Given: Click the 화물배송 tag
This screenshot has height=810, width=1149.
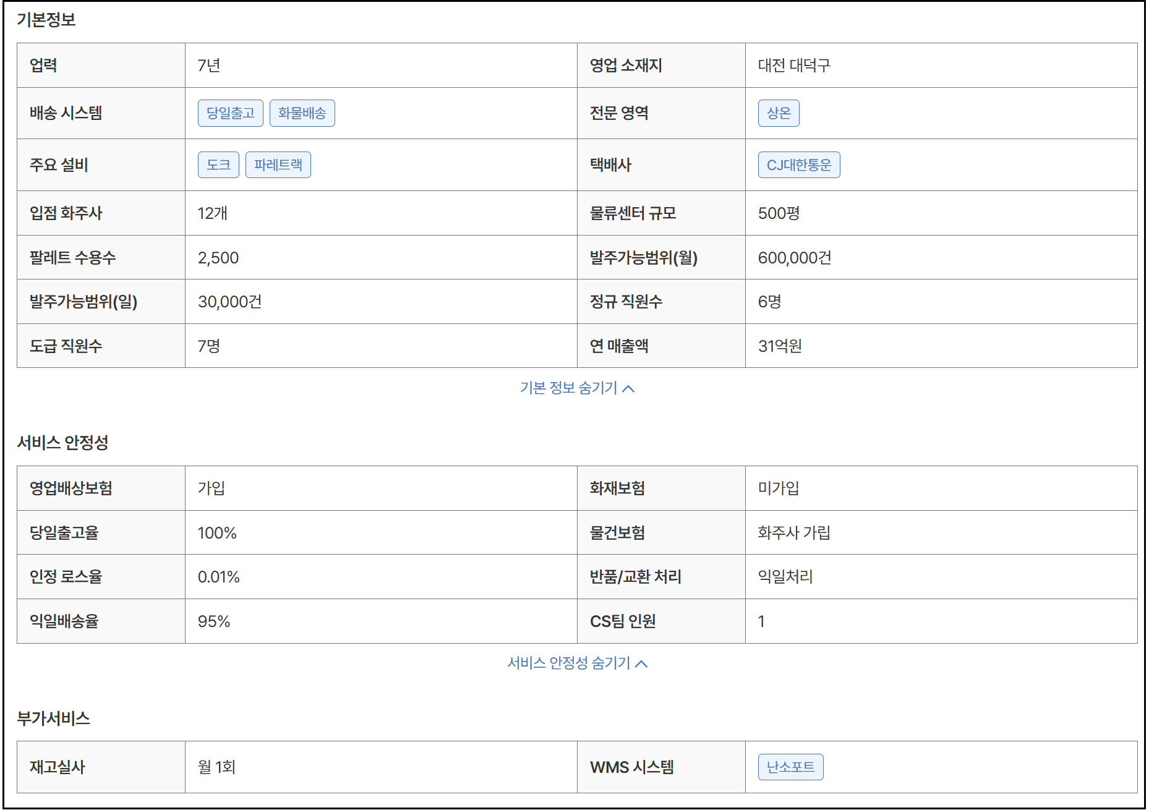Looking at the screenshot, I should (302, 113).
